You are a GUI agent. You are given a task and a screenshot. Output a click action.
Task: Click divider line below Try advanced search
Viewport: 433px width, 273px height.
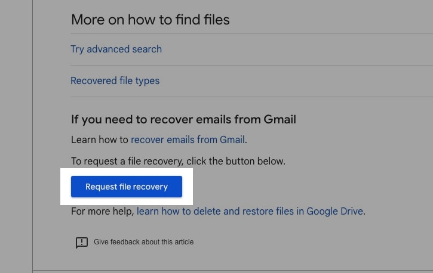252,66
